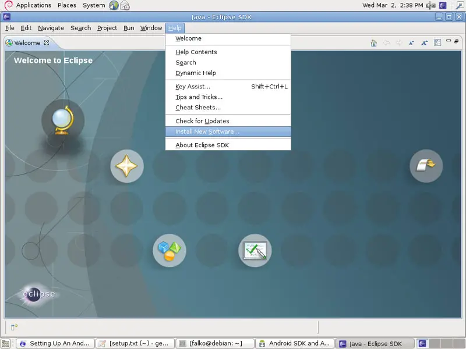This screenshot has height=349, width=466.
Task: Open the Places menu in top panel
Action: [x=67, y=5]
